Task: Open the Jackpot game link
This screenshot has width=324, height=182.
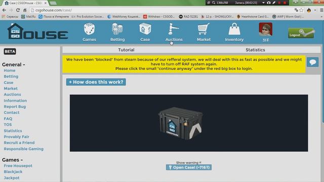Action: pyautogui.click(x=12, y=178)
